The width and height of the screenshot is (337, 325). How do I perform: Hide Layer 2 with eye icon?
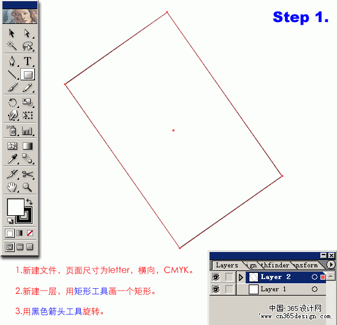(216, 277)
